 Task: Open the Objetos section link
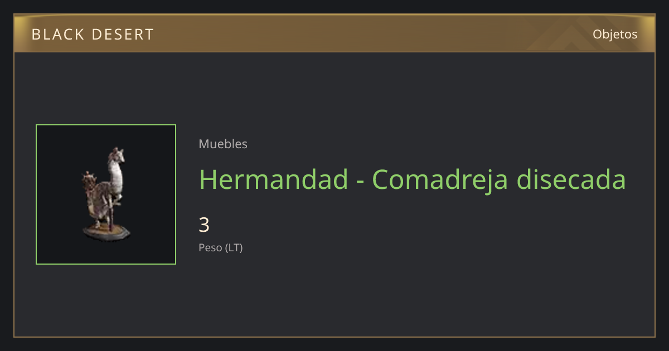tap(615, 34)
